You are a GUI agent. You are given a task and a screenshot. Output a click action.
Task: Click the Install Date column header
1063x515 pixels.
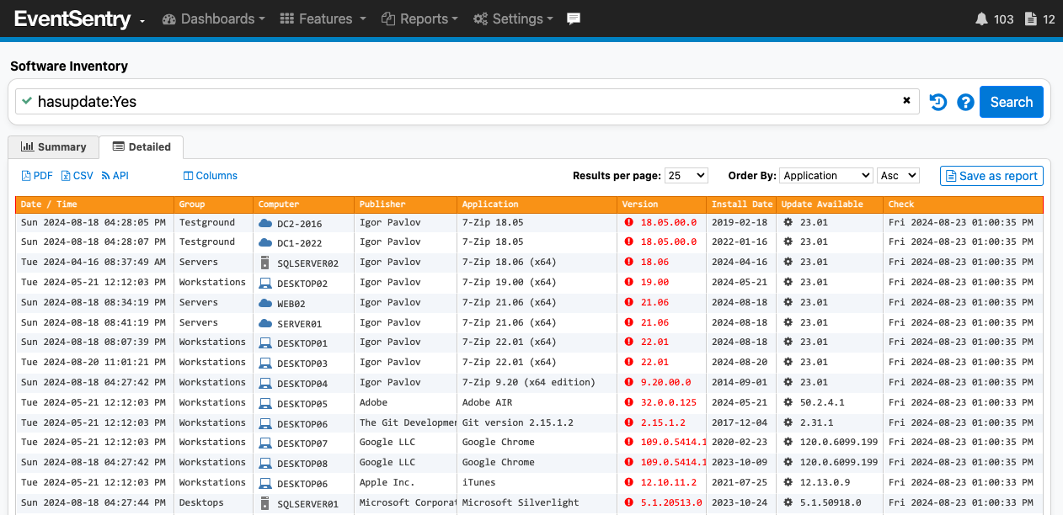741,204
